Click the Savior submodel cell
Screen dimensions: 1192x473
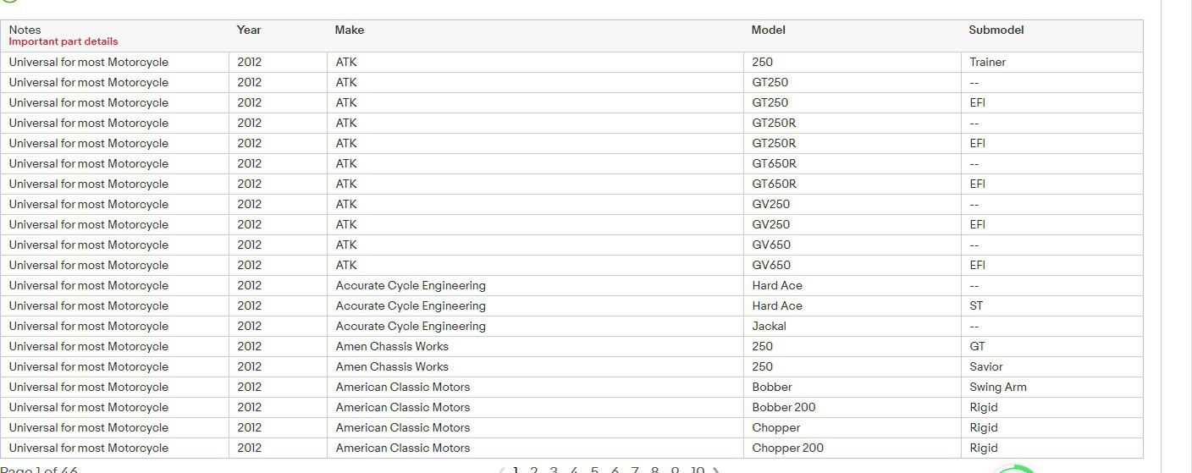pyautogui.click(x=985, y=367)
